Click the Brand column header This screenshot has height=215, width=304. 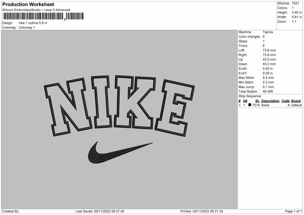(296, 101)
